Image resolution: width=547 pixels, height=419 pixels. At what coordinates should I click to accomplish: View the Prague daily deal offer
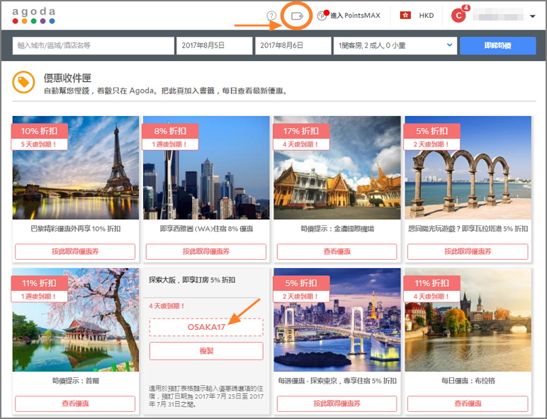coord(468,403)
